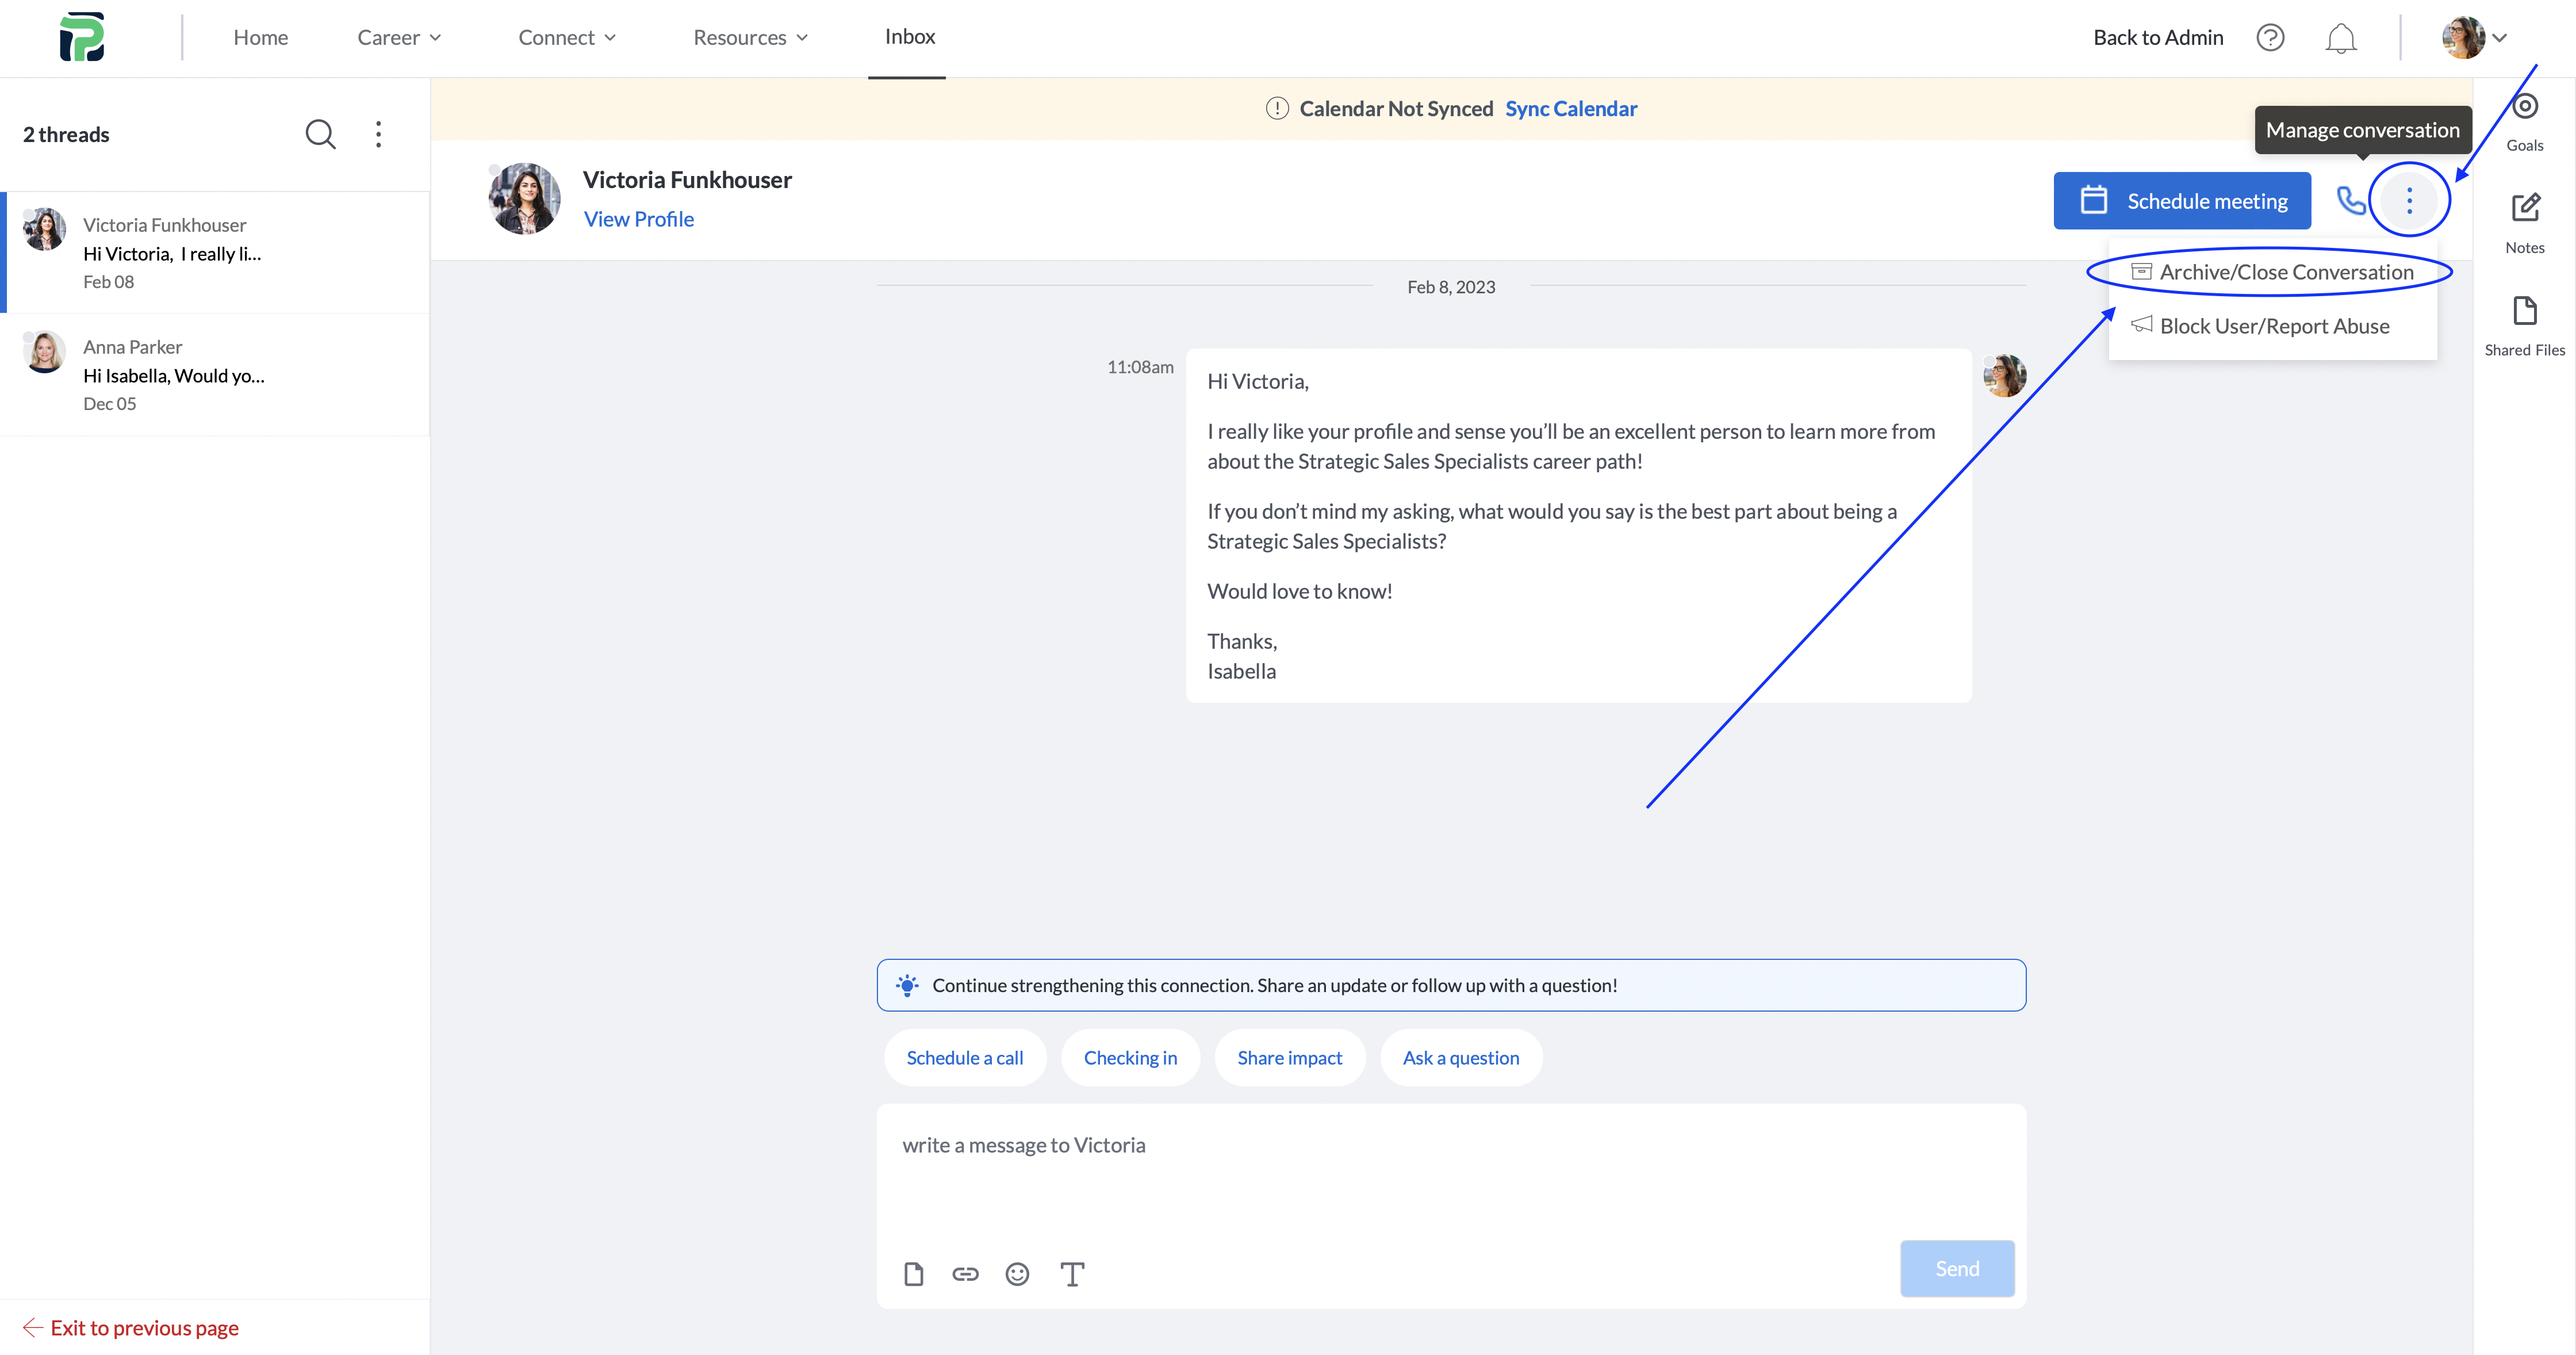Click the 'Feb 8, 2023' date separator

coord(1451,287)
